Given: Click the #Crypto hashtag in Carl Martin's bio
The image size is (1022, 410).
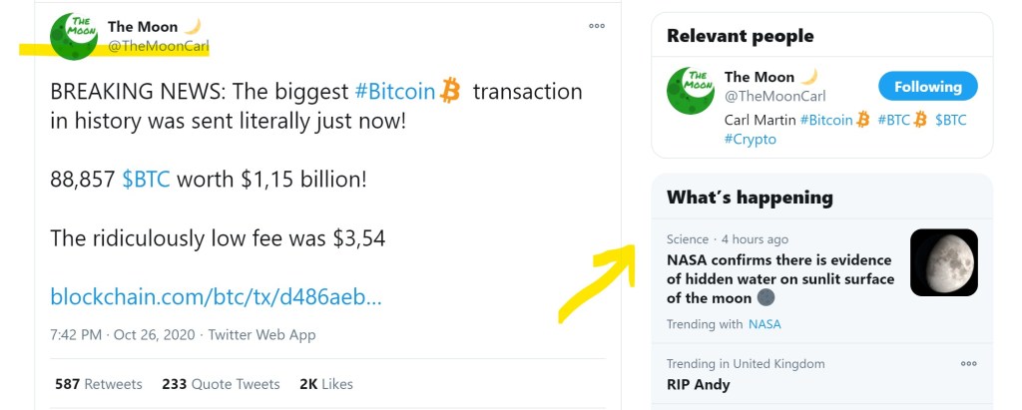Looking at the screenshot, I should pos(750,140).
